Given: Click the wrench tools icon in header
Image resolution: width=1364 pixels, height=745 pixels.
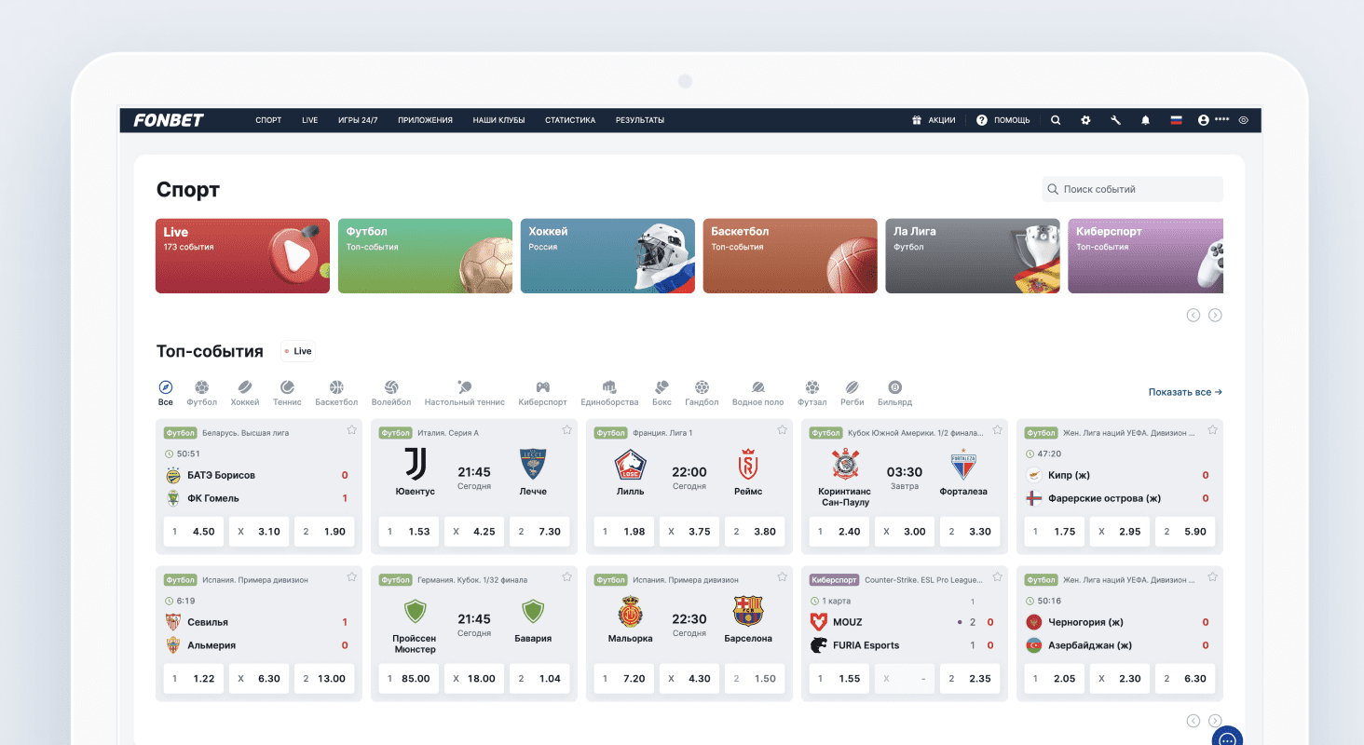Looking at the screenshot, I should coord(1115,120).
